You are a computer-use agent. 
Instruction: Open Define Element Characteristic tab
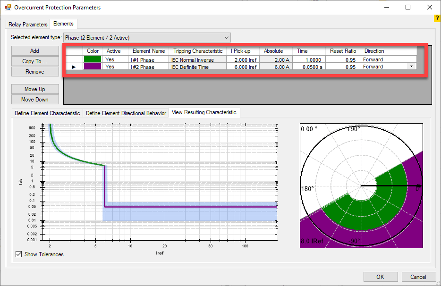[47, 113]
